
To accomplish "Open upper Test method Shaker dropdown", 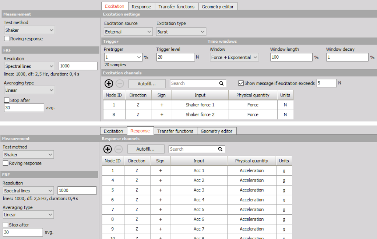I will point(29,30).
